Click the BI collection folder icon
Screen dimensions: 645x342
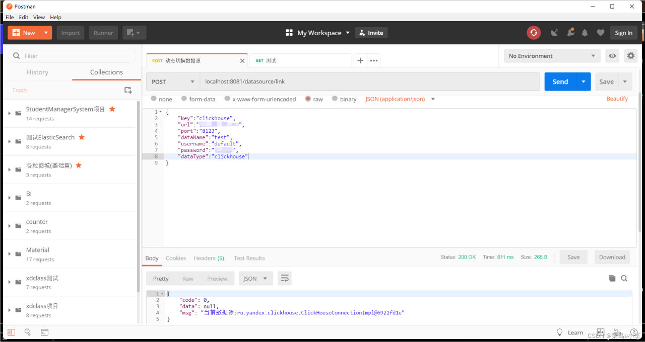[18, 198]
